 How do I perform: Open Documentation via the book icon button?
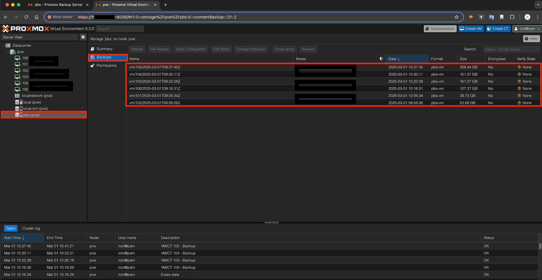click(x=428, y=28)
